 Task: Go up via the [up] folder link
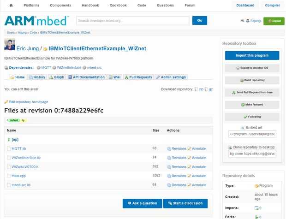[x=15, y=140]
